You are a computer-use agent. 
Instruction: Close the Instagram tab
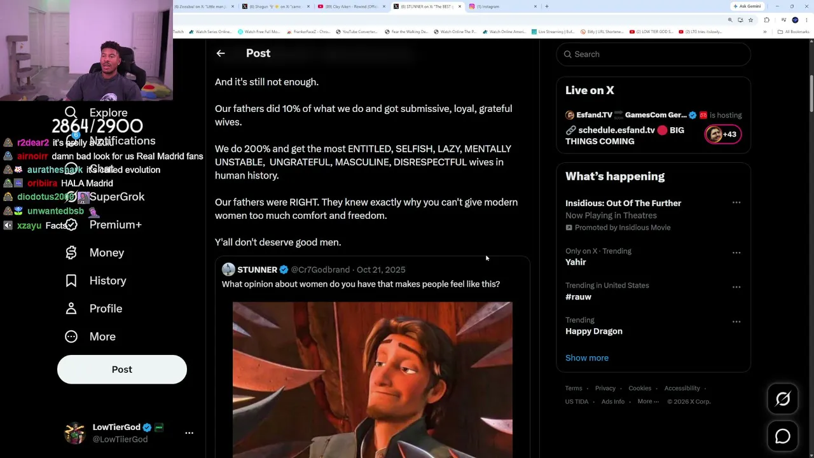[x=535, y=6]
